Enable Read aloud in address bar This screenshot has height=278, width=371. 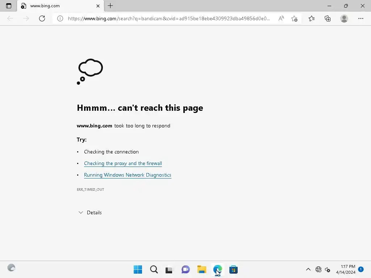tap(281, 18)
